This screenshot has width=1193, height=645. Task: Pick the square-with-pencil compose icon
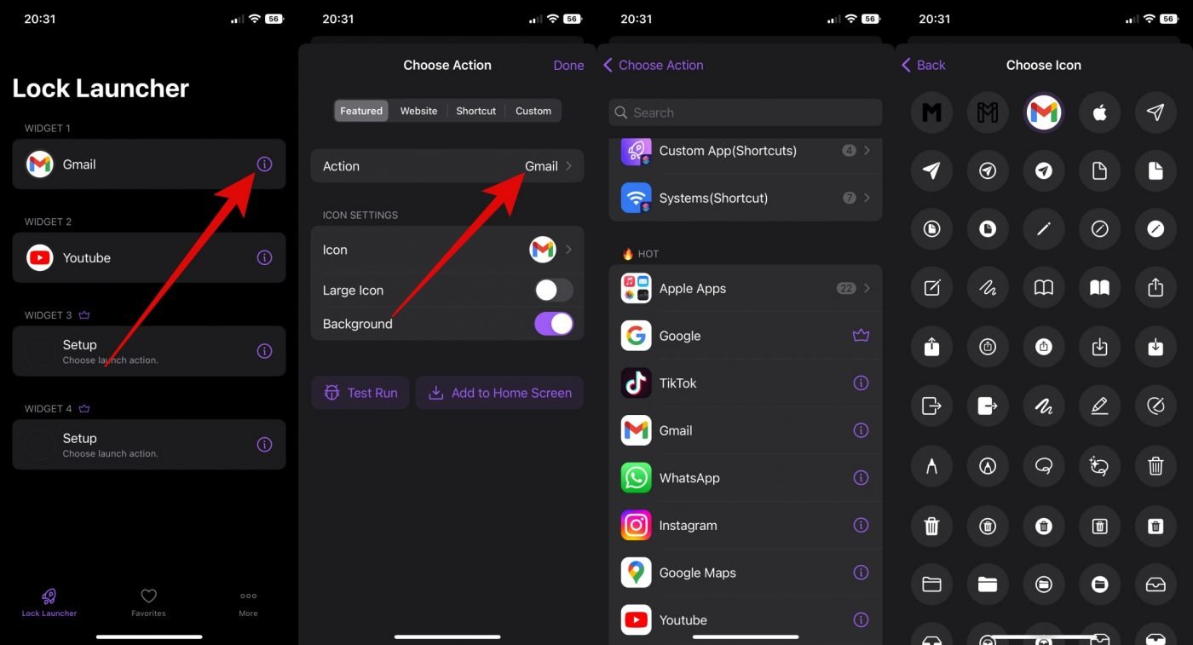pos(932,288)
